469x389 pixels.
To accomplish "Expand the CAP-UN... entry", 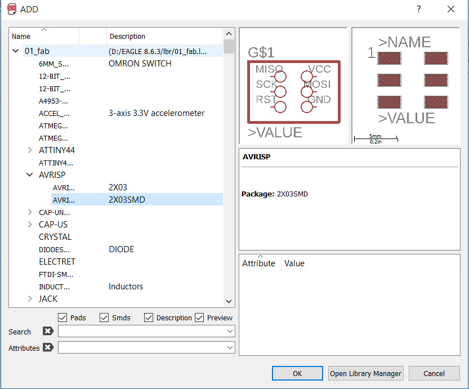I will [x=30, y=212].
